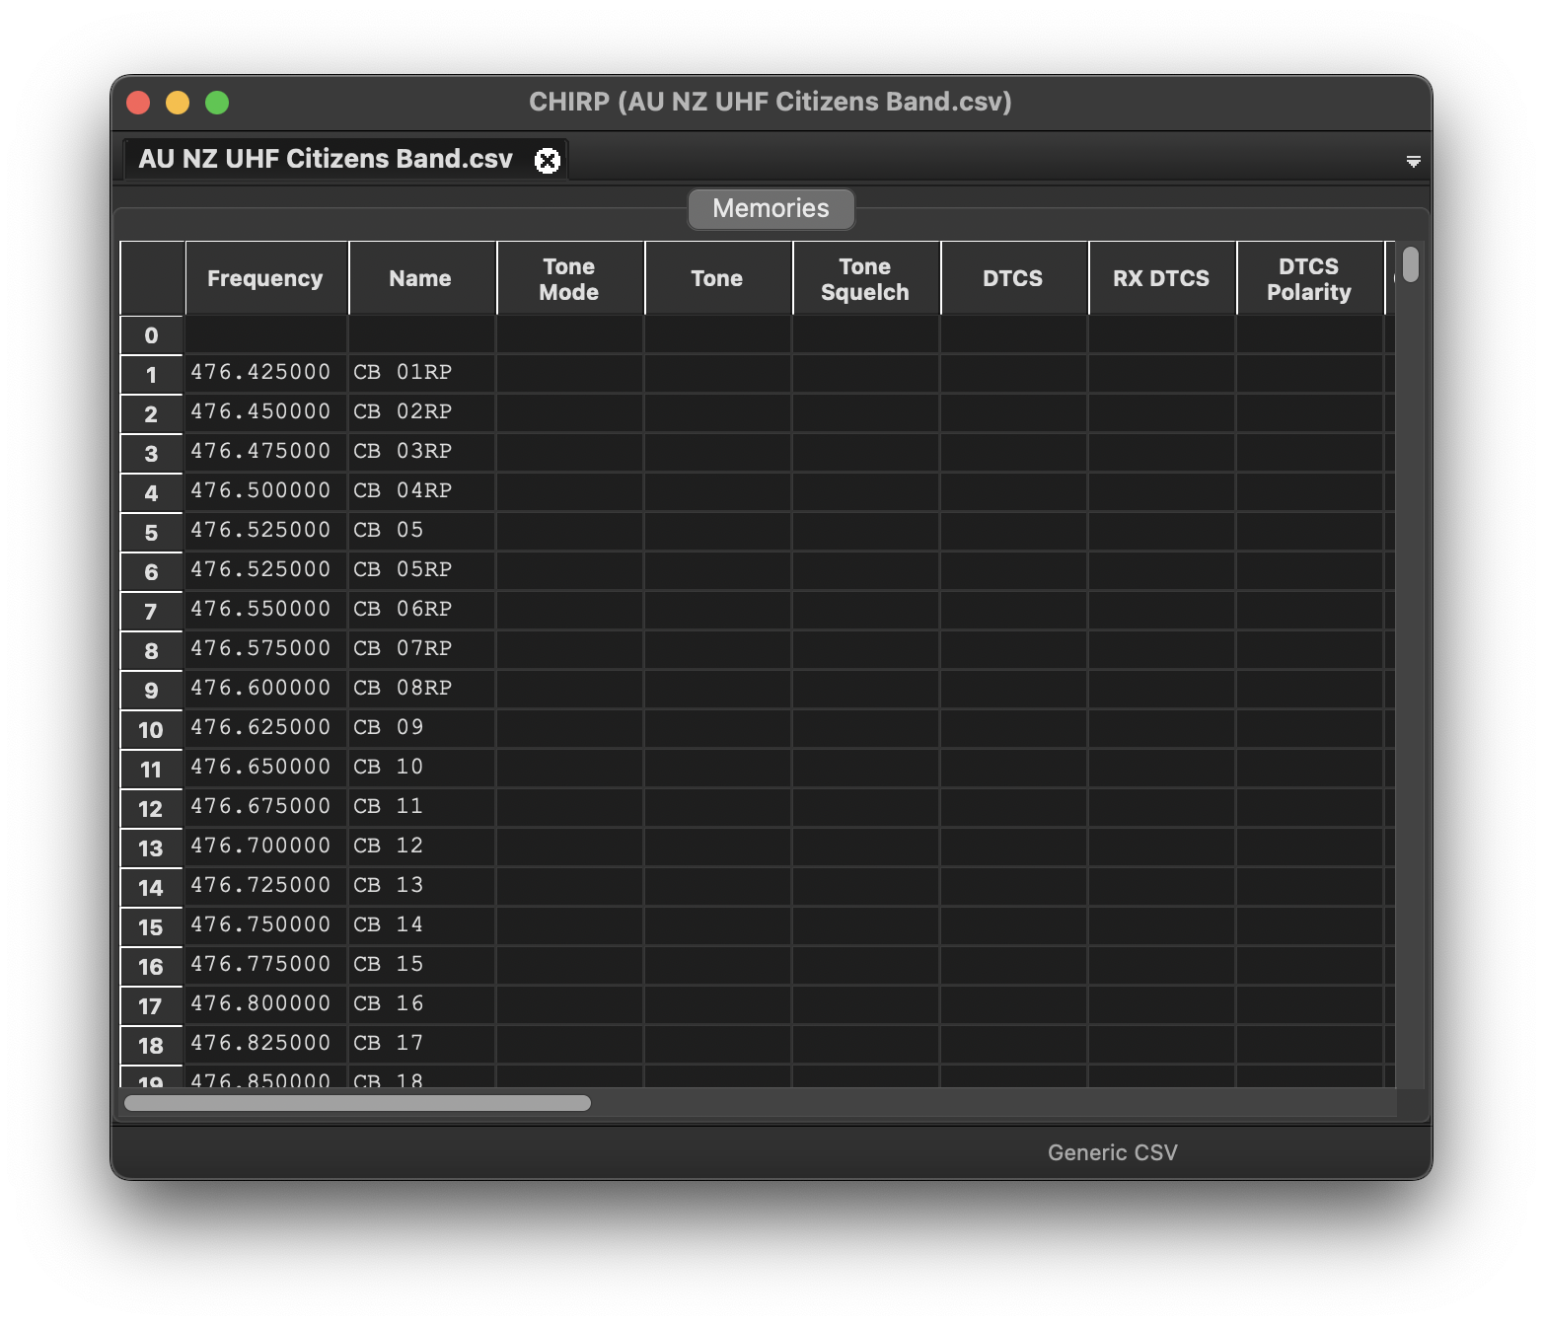Select name cell CB 14

pos(422,925)
